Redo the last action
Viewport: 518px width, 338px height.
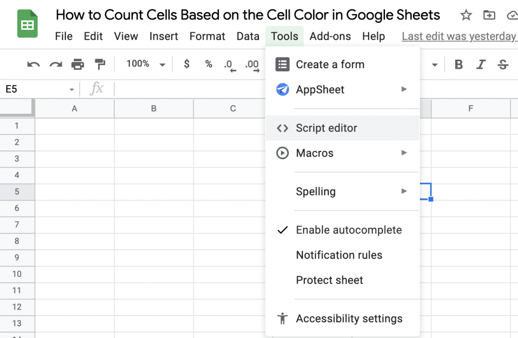coord(55,64)
